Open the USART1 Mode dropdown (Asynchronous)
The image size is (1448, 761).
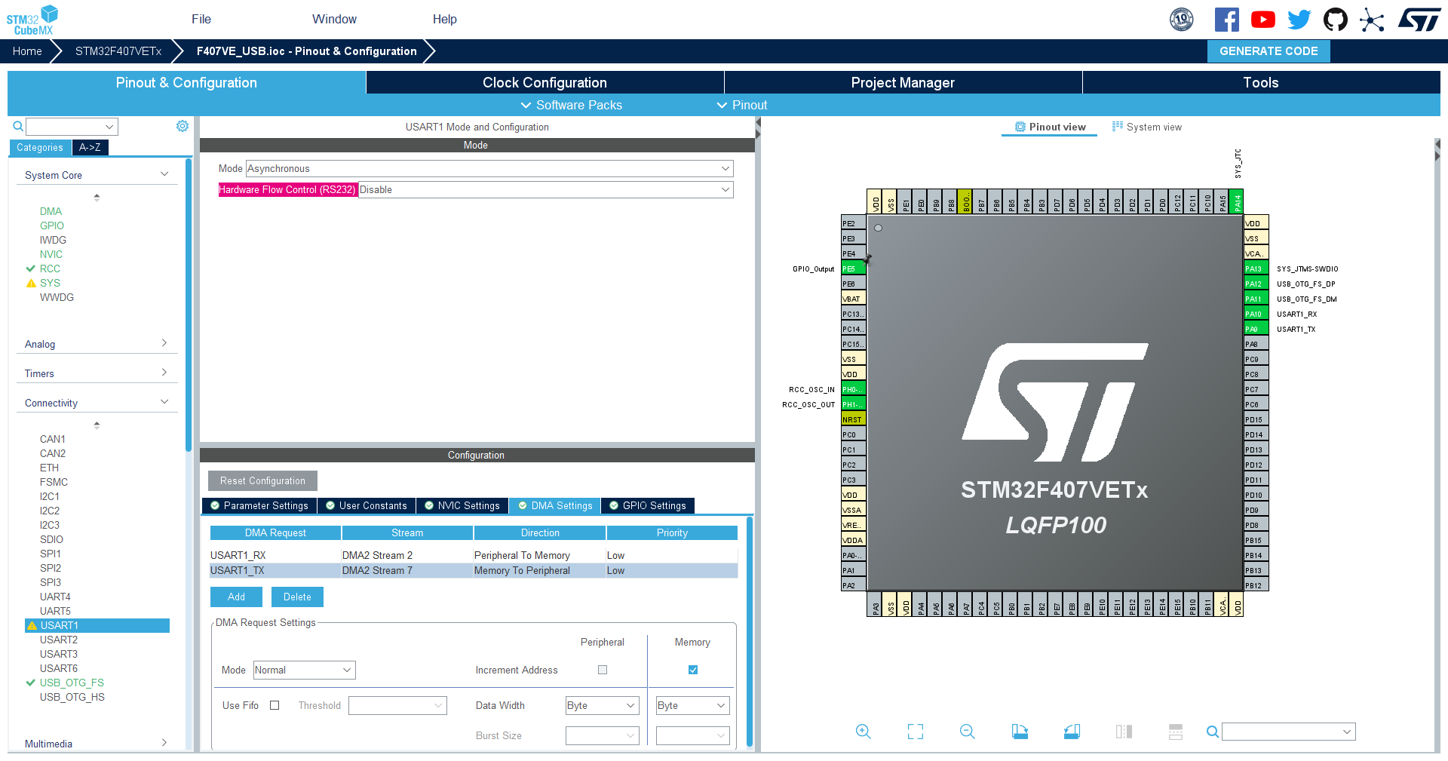coord(489,169)
